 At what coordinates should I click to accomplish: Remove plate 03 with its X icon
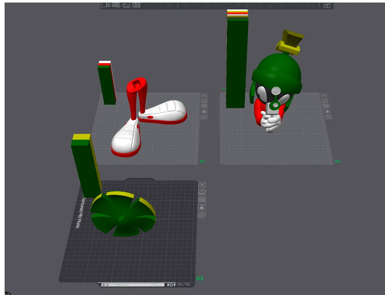(202, 185)
